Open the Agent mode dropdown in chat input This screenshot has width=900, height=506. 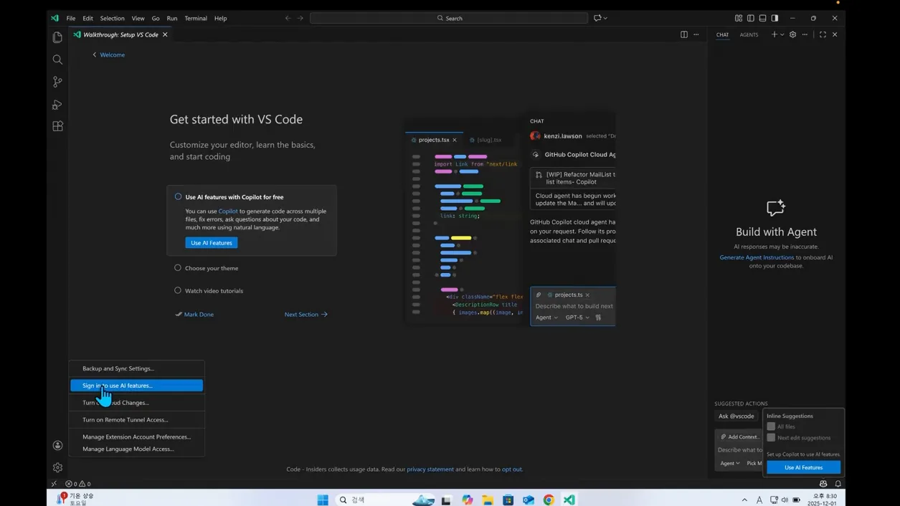click(x=729, y=463)
